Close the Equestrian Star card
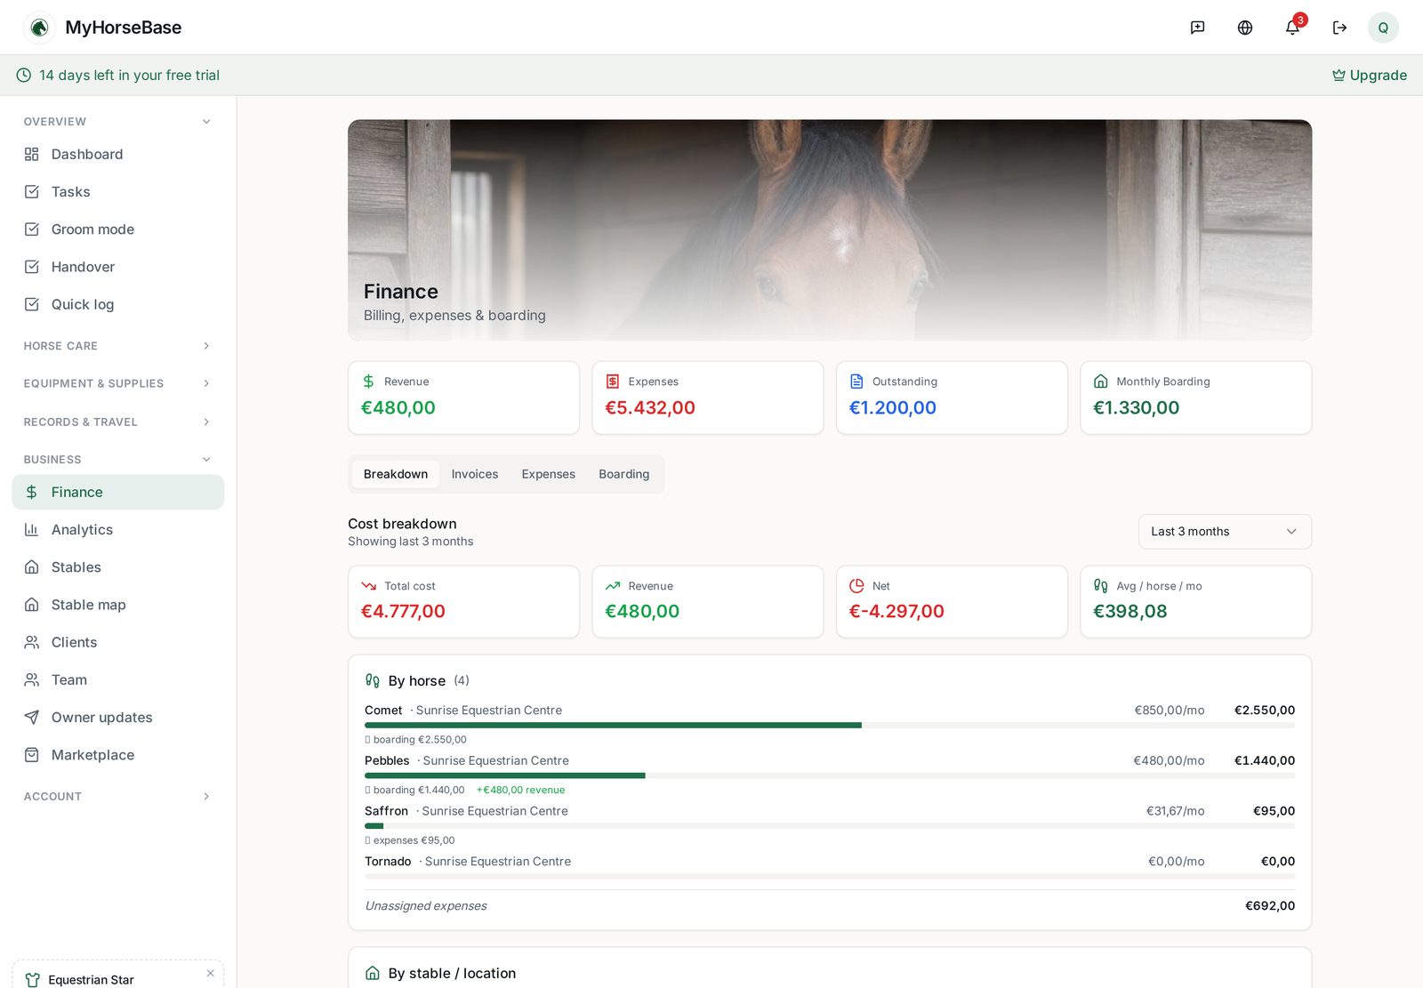Image resolution: width=1423 pixels, height=988 pixels. tap(210, 974)
